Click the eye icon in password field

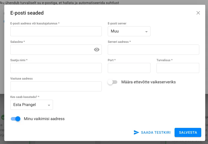tap(97, 50)
